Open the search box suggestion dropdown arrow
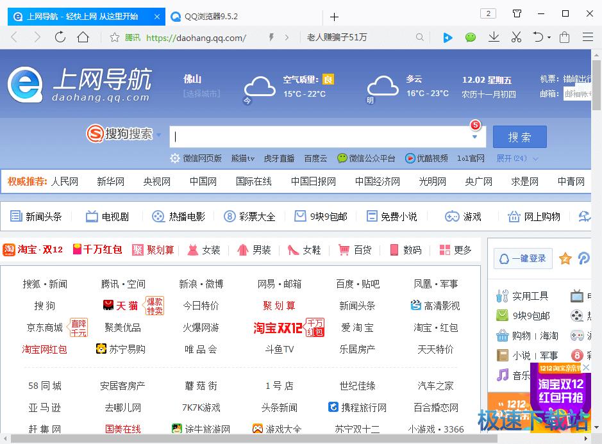This screenshot has width=602, height=444. click(475, 136)
